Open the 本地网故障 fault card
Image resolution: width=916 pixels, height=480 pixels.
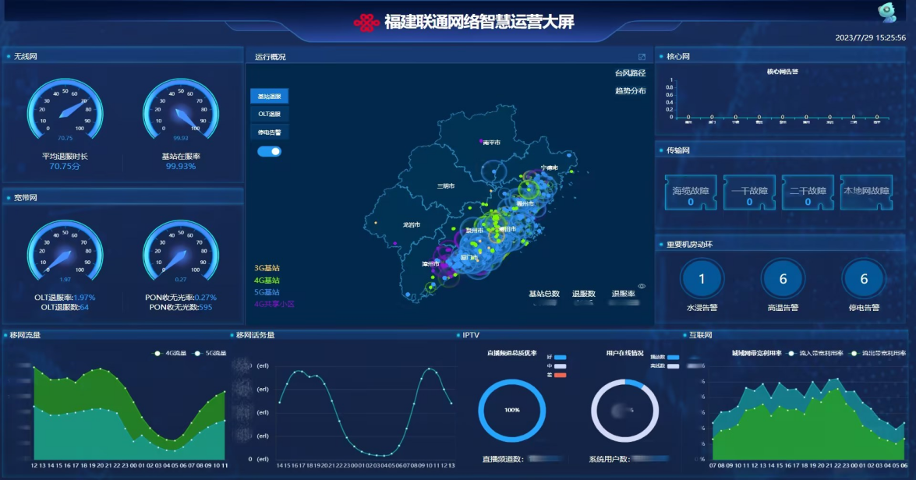(866, 193)
